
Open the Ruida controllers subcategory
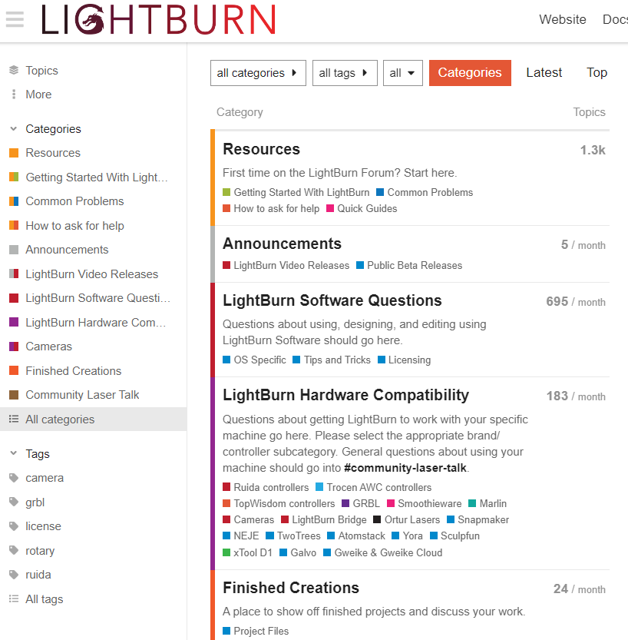point(270,487)
